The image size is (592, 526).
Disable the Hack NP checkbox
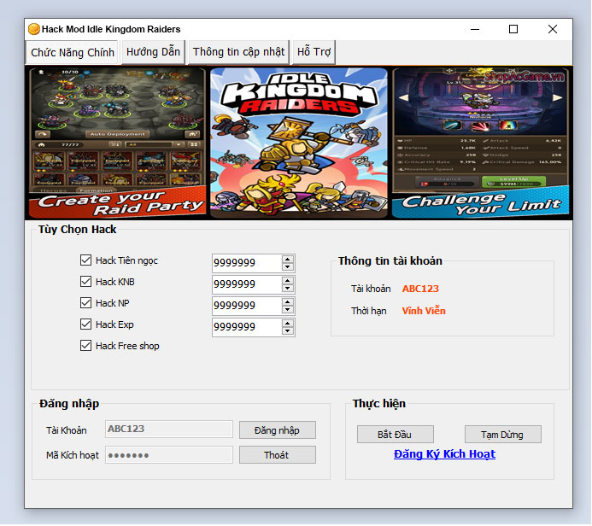point(85,302)
